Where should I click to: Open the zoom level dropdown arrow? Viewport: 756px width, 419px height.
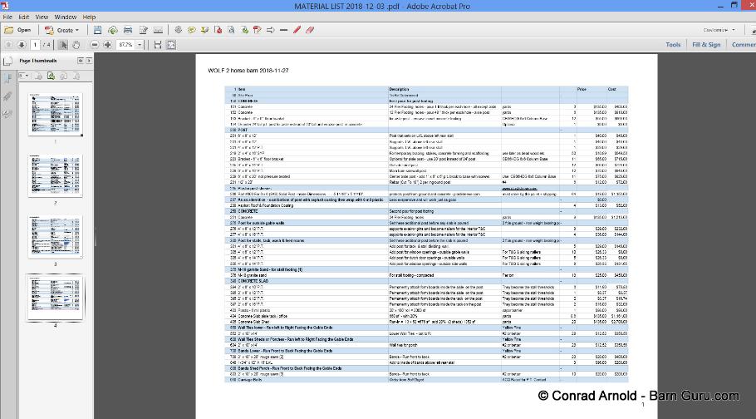[x=140, y=44]
